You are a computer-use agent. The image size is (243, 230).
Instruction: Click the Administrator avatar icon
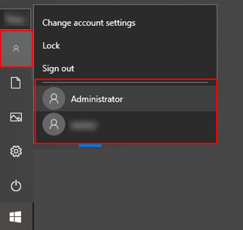54,98
